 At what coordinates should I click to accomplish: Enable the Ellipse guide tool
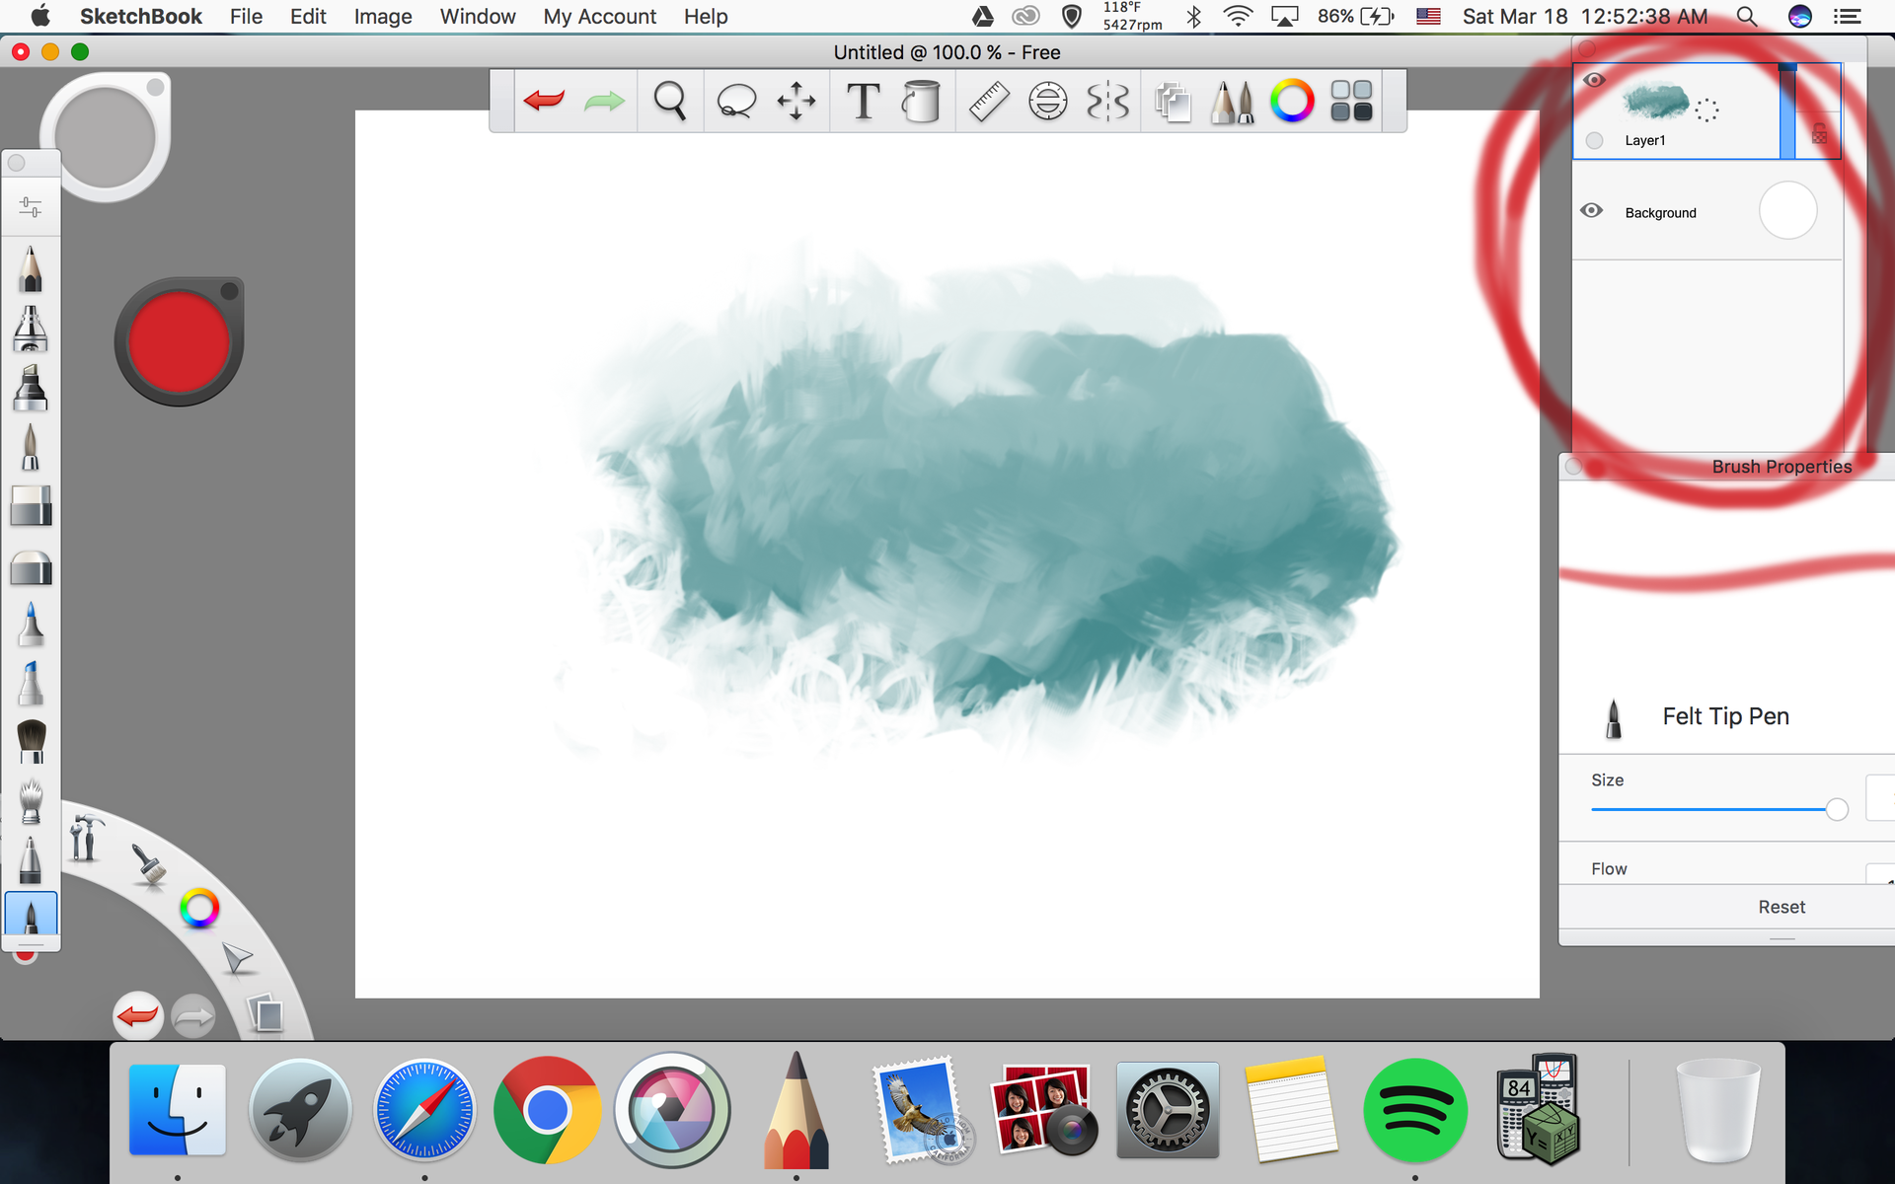1047,101
